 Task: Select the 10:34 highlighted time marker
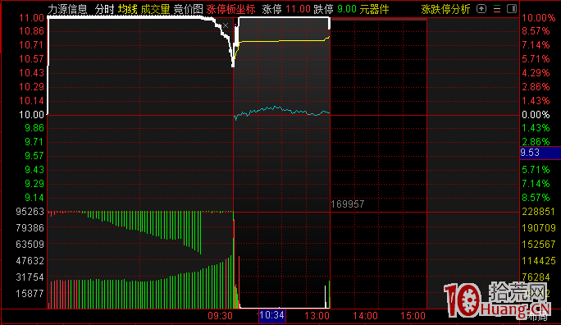click(272, 315)
